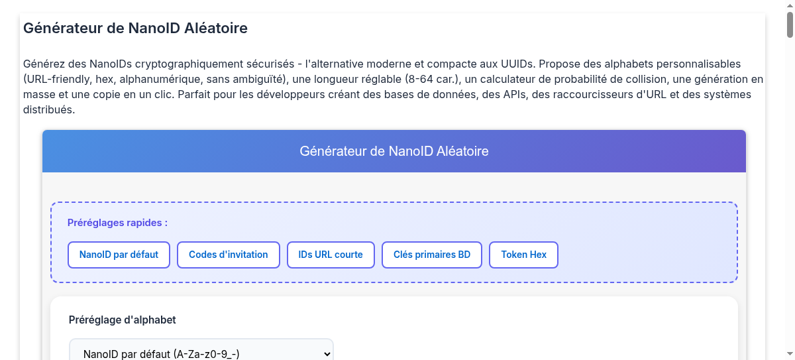Click the dropdown chevron arrow of alphabet select
This screenshot has height=360, width=795.
point(326,354)
